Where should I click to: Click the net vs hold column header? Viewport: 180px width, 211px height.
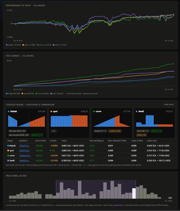pyautogui.click(x=40, y=141)
